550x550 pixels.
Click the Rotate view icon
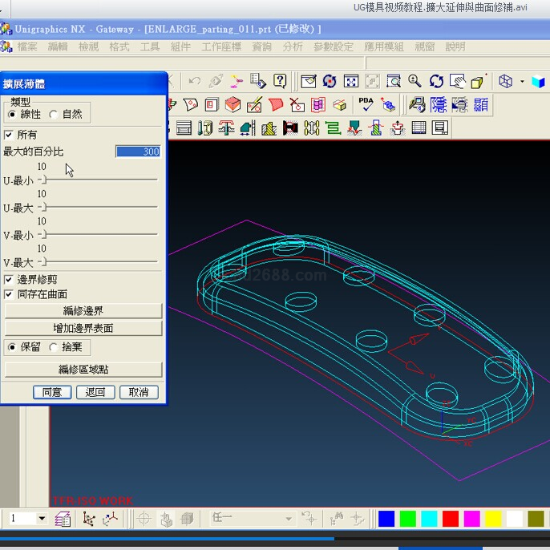point(436,81)
